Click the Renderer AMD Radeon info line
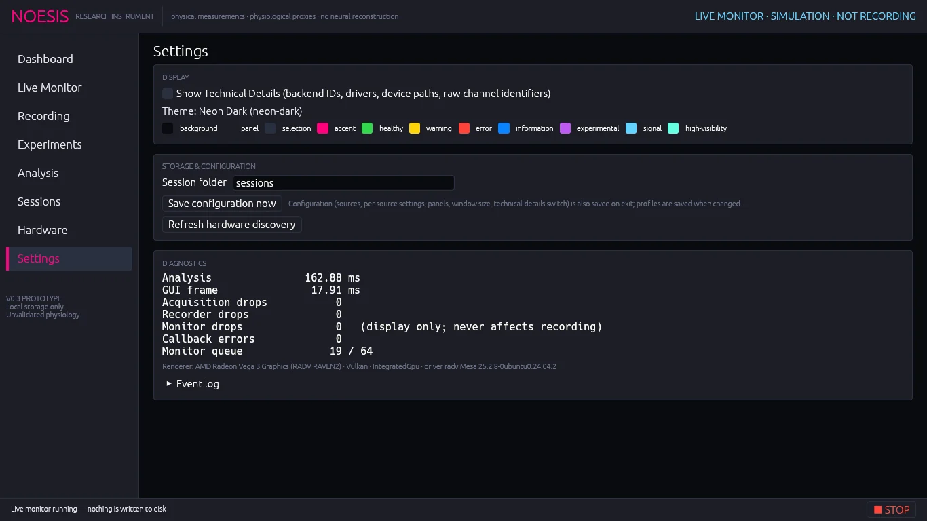Image resolution: width=927 pixels, height=521 pixels. 359,366
